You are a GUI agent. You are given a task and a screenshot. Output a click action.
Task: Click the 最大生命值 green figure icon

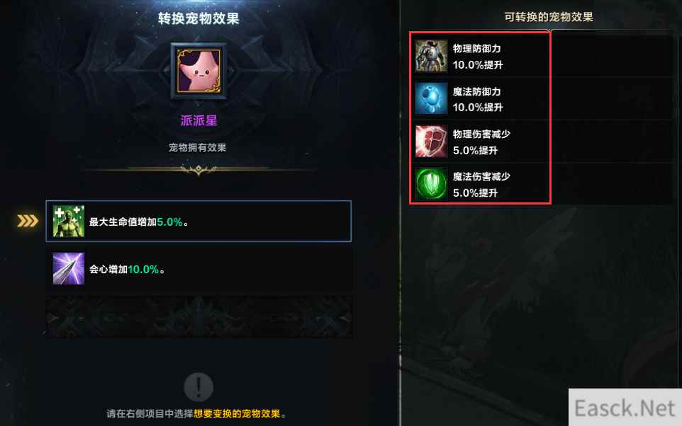click(x=69, y=221)
